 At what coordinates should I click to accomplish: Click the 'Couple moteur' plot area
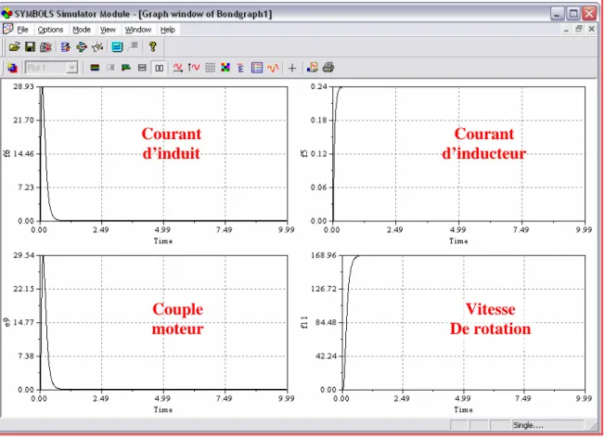coord(163,323)
